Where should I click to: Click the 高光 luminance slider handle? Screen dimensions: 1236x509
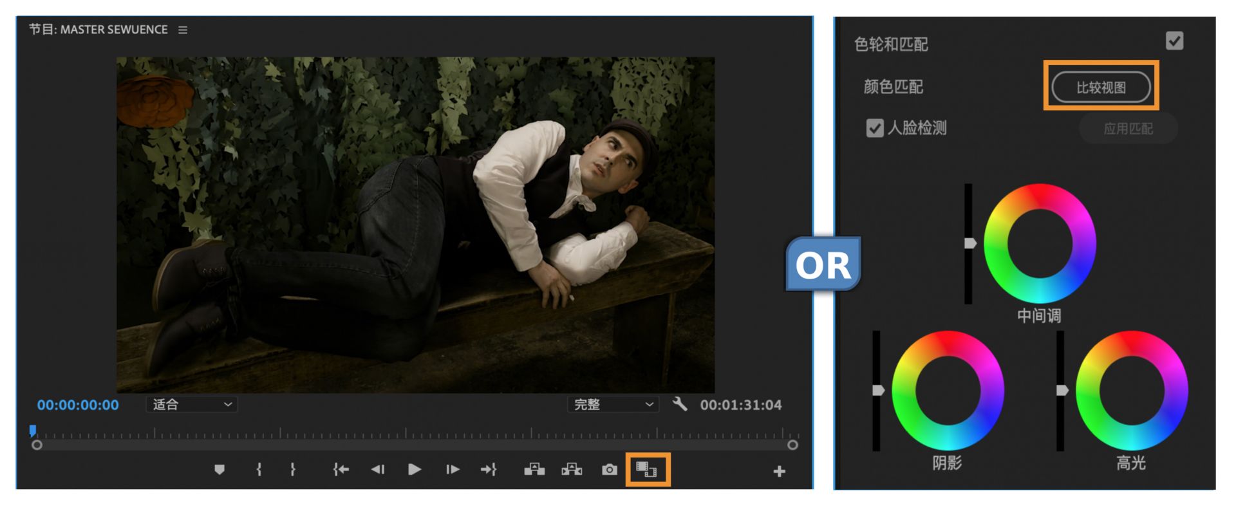pyautogui.click(x=1062, y=390)
